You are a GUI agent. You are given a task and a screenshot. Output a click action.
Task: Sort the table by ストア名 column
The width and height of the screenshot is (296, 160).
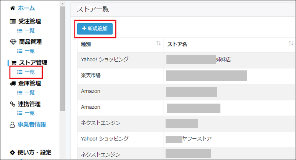(x=291, y=43)
